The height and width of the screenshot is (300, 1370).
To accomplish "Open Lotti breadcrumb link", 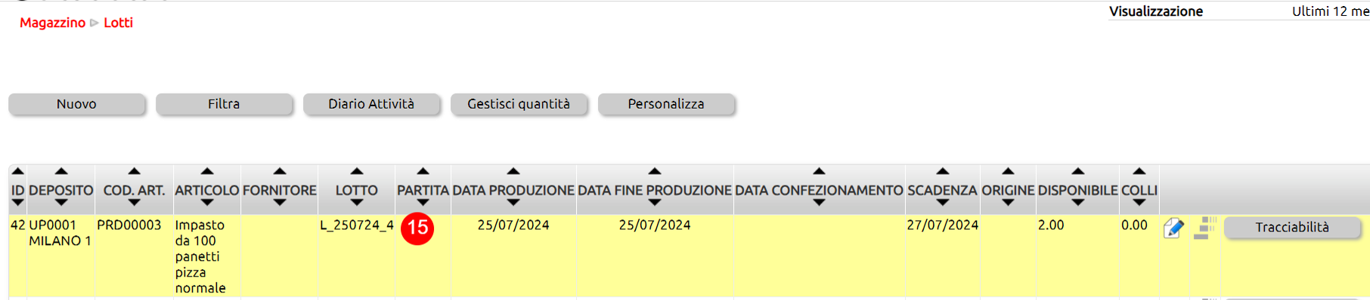I will tap(118, 23).
